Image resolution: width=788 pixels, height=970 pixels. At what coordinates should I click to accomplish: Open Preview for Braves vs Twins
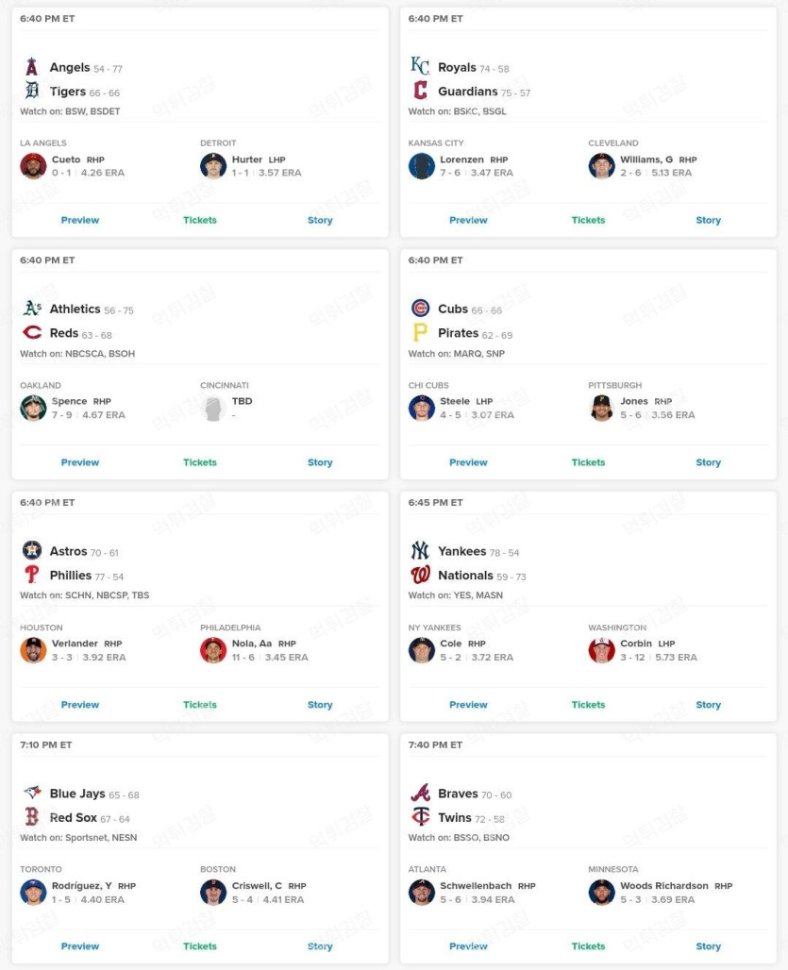468,946
